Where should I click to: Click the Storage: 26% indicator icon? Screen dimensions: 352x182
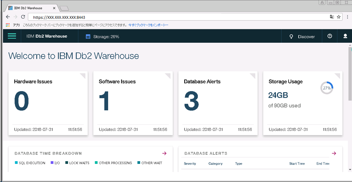coord(88,37)
